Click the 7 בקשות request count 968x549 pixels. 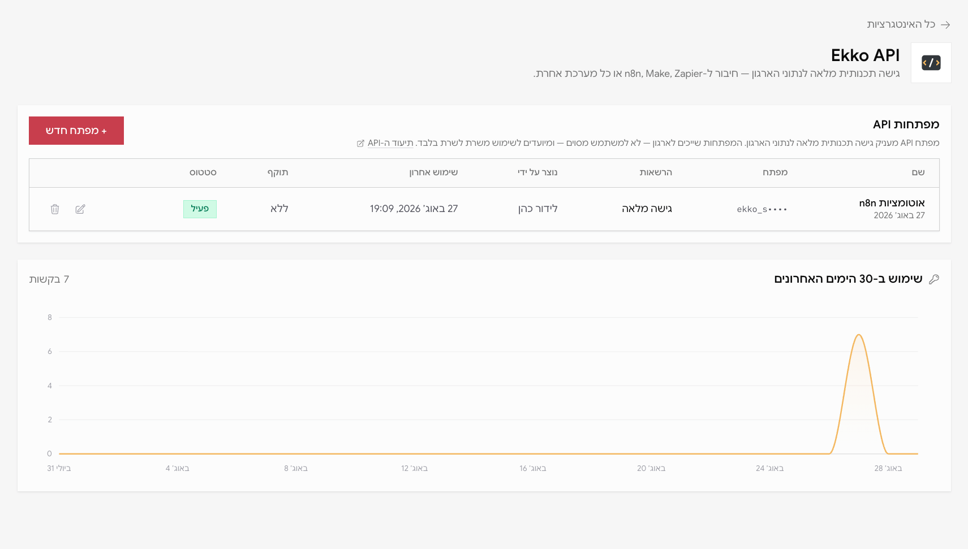coord(49,279)
